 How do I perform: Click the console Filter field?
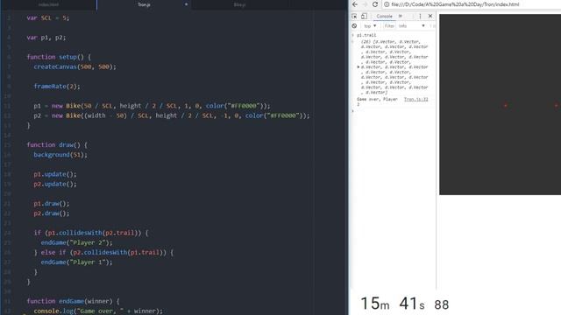[x=389, y=26]
